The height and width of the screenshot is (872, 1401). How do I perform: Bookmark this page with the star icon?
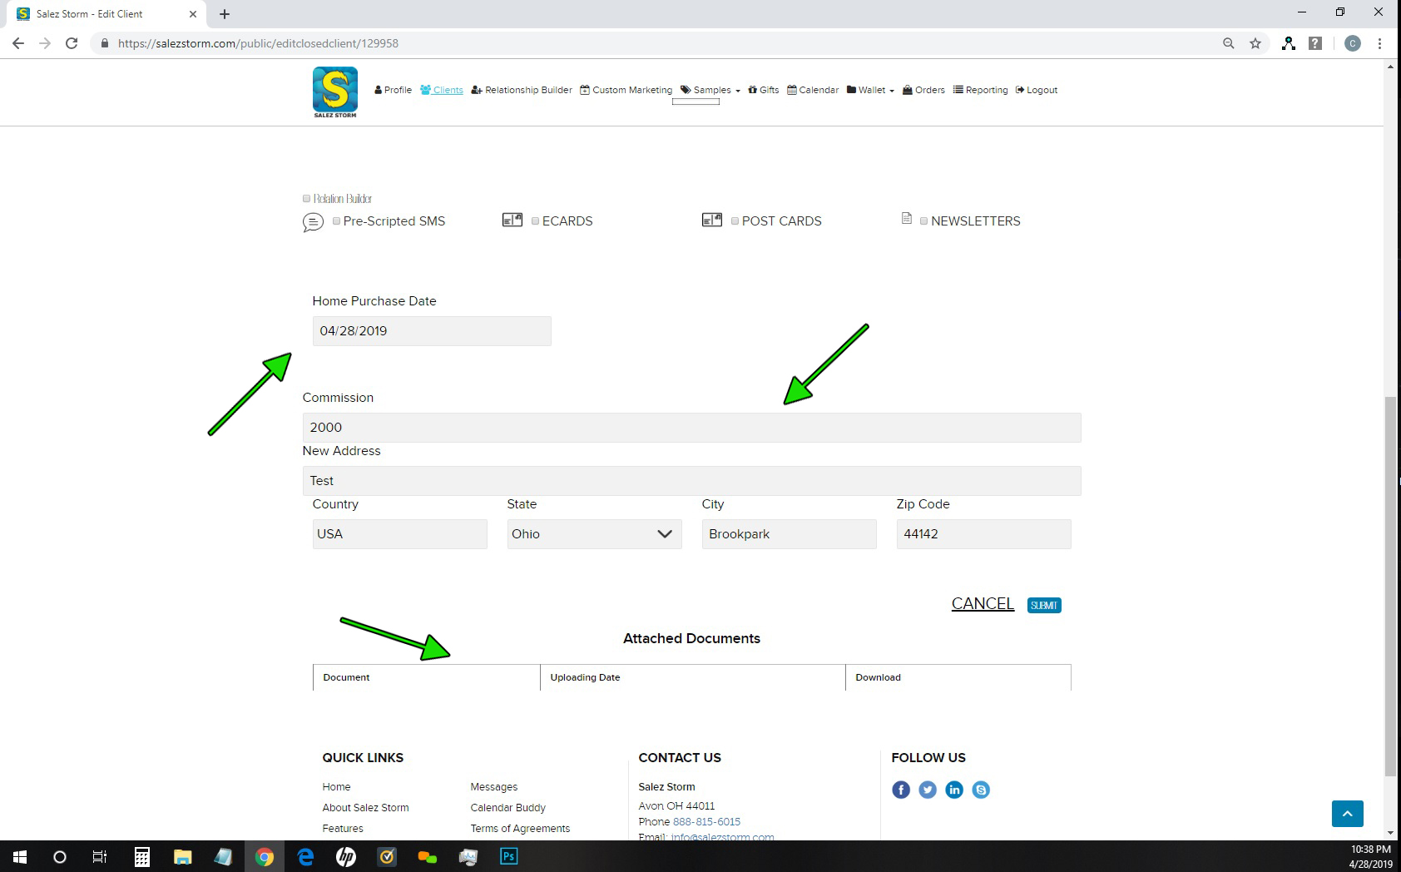pos(1255,43)
